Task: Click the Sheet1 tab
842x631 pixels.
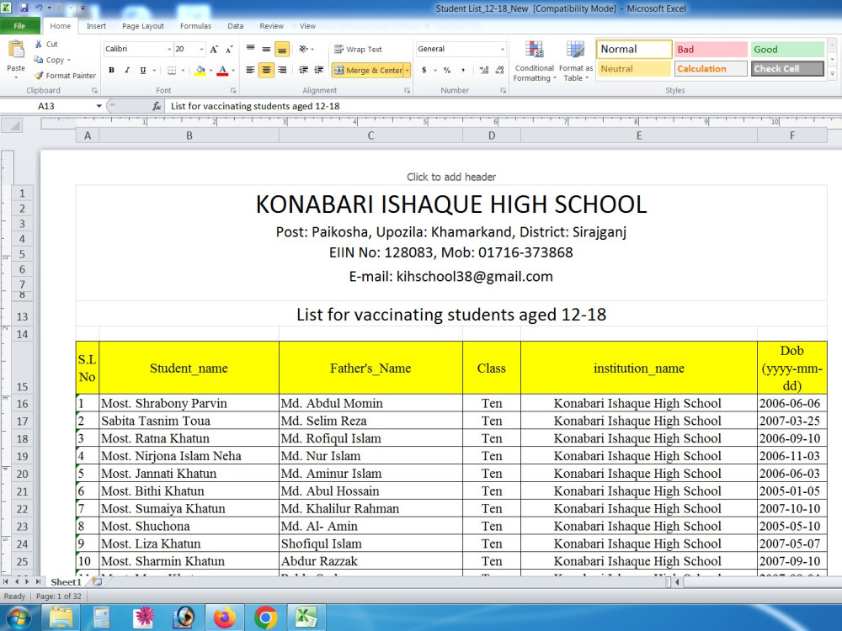Action: coord(66,582)
